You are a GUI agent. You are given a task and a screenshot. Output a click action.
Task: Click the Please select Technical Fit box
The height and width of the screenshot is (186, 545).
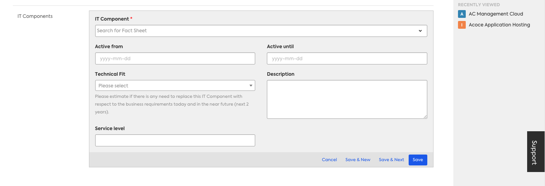[x=175, y=86]
